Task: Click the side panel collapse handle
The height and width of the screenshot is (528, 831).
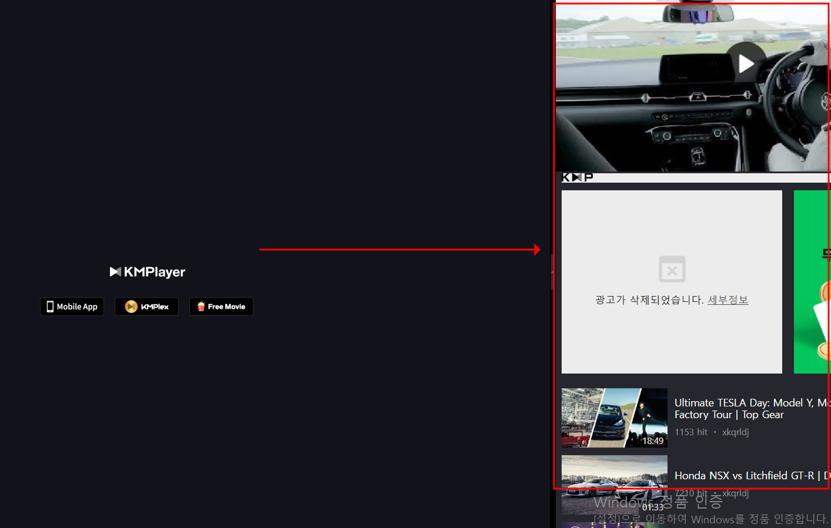Action: (x=552, y=272)
